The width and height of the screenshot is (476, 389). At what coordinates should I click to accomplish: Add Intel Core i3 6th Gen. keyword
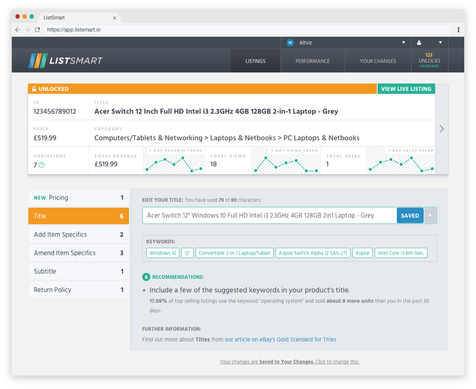click(401, 253)
